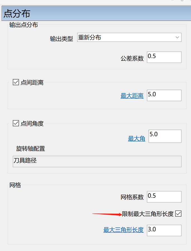Open the 最大角 hyperlink
Image resolution: width=191 pixels, height=251 pixels.
click(137, 138)
